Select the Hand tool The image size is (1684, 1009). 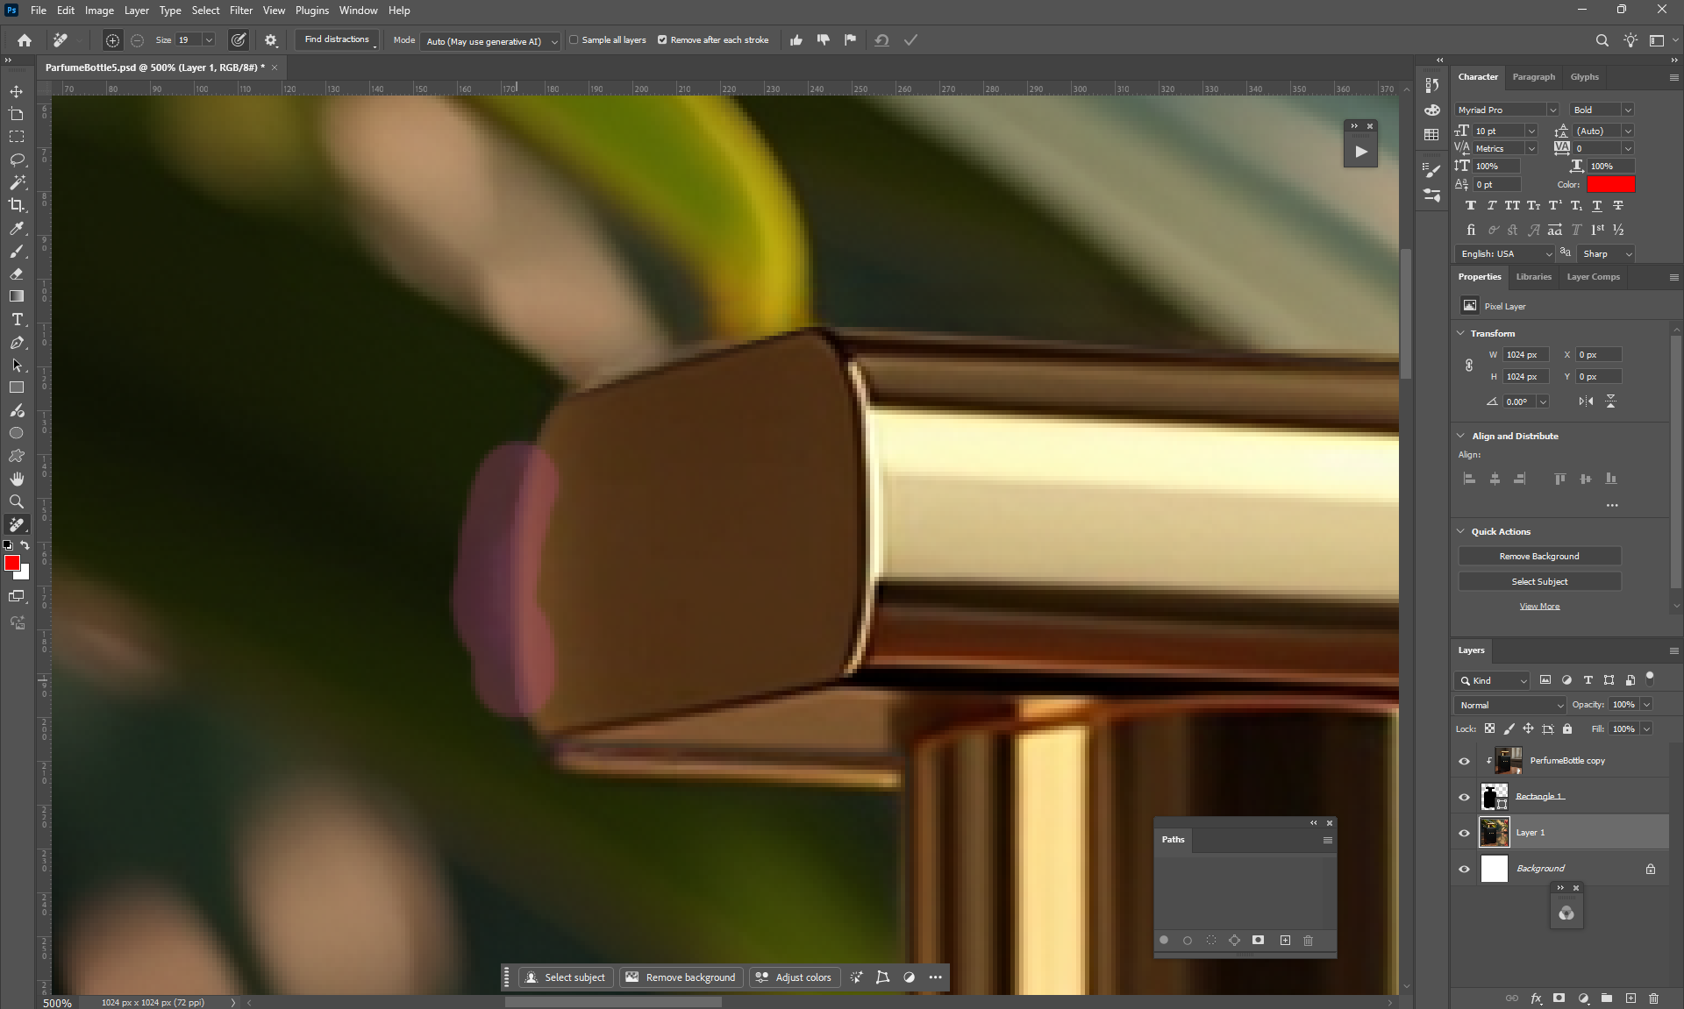(x=17, y=479)
